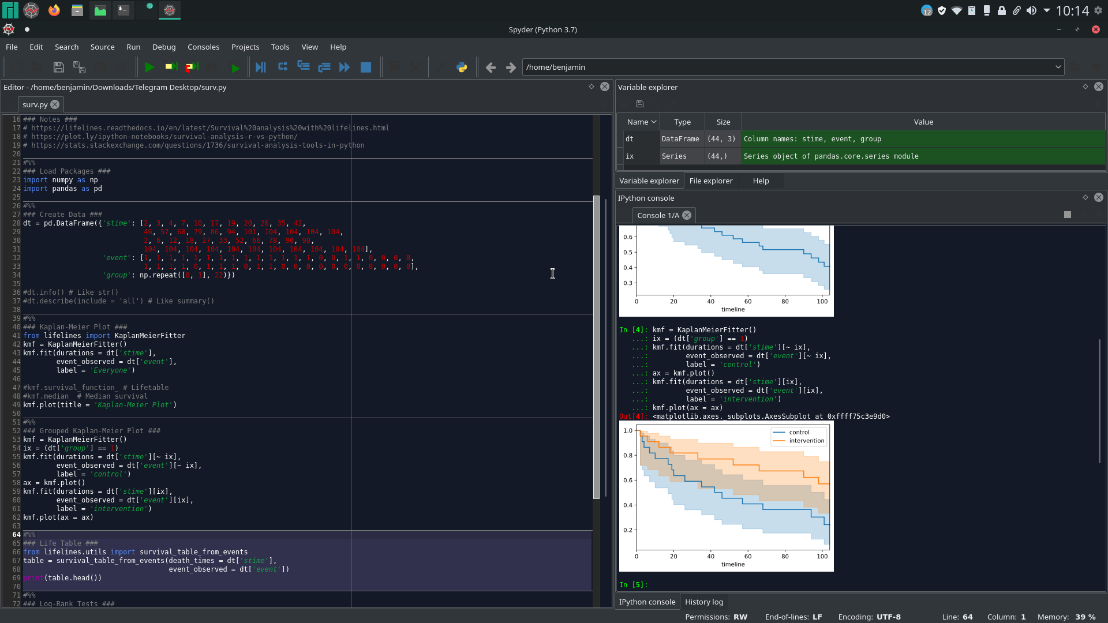Open the PYTHONPATH manager Python icon
The image size is (1108, 623).
[462, 67]
